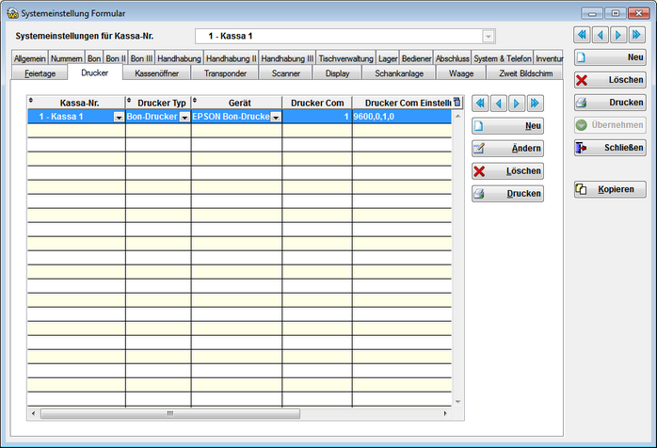
Task: Click Ändern to edit the printer row
Action: [508, 149]
